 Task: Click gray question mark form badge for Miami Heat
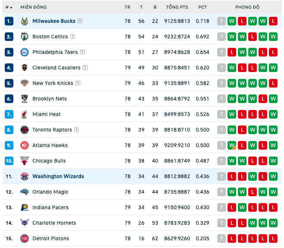222,114
